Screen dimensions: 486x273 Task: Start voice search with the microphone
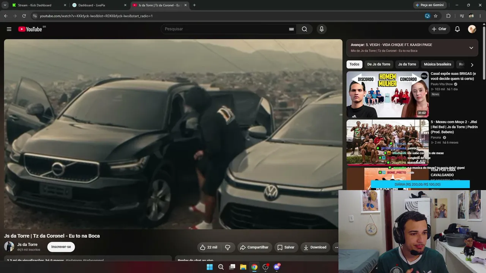322,29
